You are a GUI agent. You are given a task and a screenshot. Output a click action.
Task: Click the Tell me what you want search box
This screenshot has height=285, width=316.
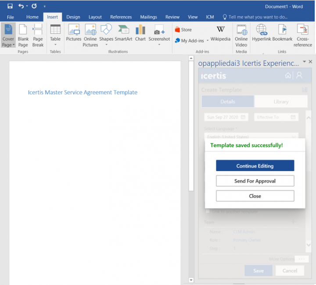[258, 17]
